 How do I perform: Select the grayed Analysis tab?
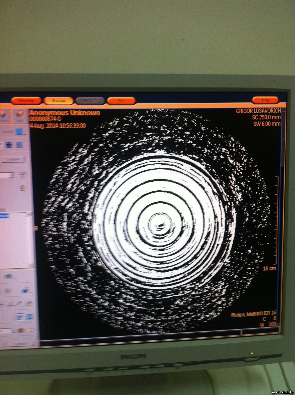click(x=90, y=101)
